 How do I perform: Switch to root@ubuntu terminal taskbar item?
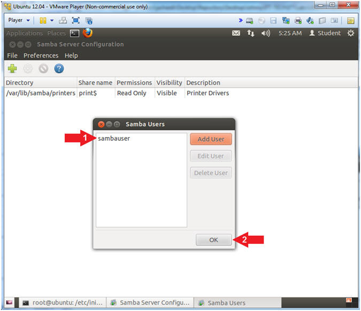pyautogui.click(x=63, y=303)
